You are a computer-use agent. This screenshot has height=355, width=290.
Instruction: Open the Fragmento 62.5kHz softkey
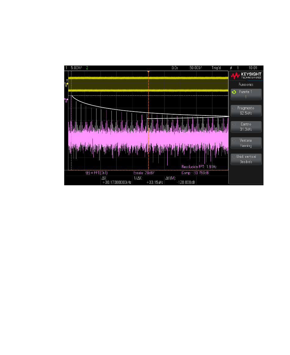pos(246,111)
